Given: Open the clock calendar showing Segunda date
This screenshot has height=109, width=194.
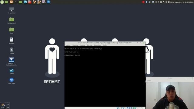Looking at the screenshot, I should coord(184,2).
